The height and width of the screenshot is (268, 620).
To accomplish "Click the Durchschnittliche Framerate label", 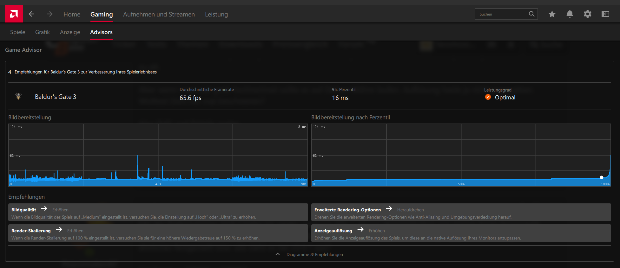I will (207, 90).
